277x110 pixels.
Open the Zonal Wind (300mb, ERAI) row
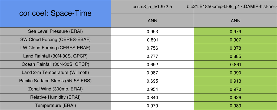55,89
